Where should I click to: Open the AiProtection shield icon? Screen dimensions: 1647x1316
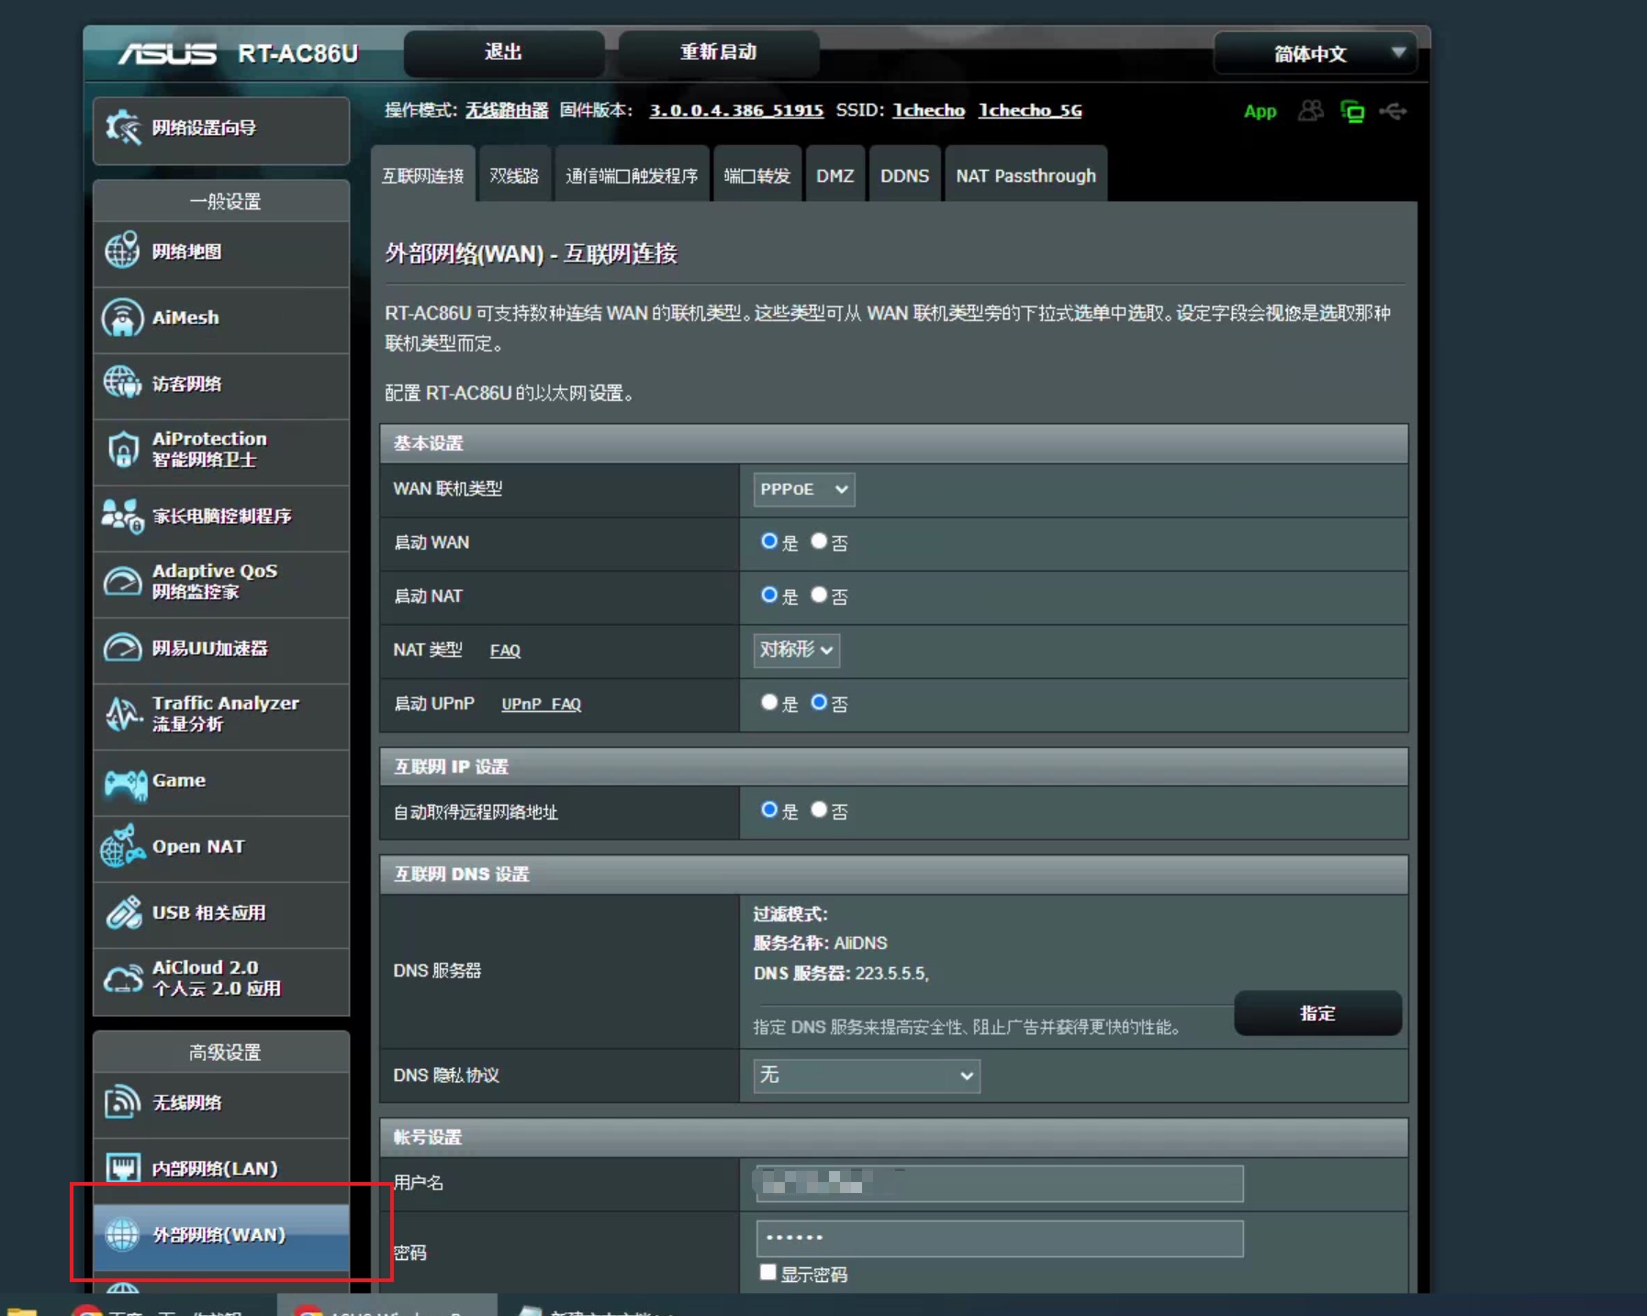122,449
